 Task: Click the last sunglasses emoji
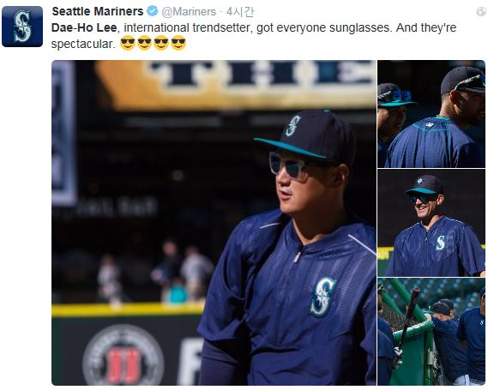[x=178, y=43]
